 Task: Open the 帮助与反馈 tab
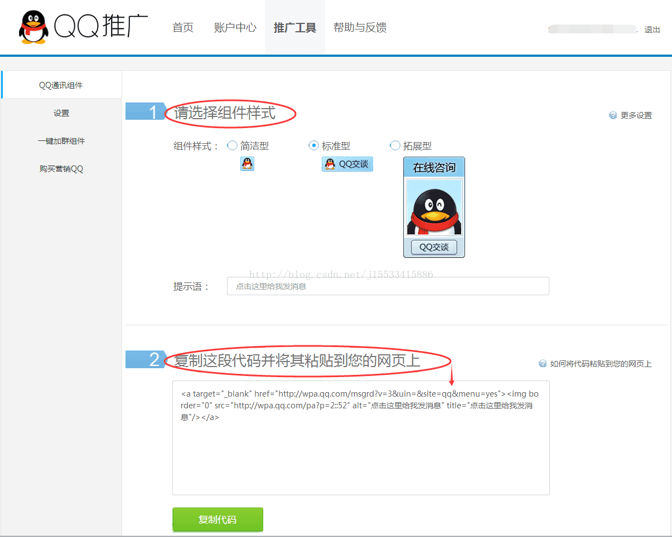[360, 27]
